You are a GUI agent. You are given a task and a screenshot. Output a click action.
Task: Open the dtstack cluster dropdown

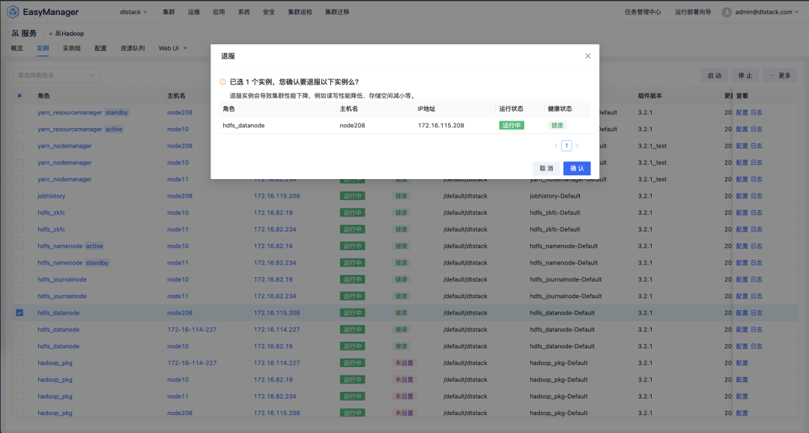(134, 12)
